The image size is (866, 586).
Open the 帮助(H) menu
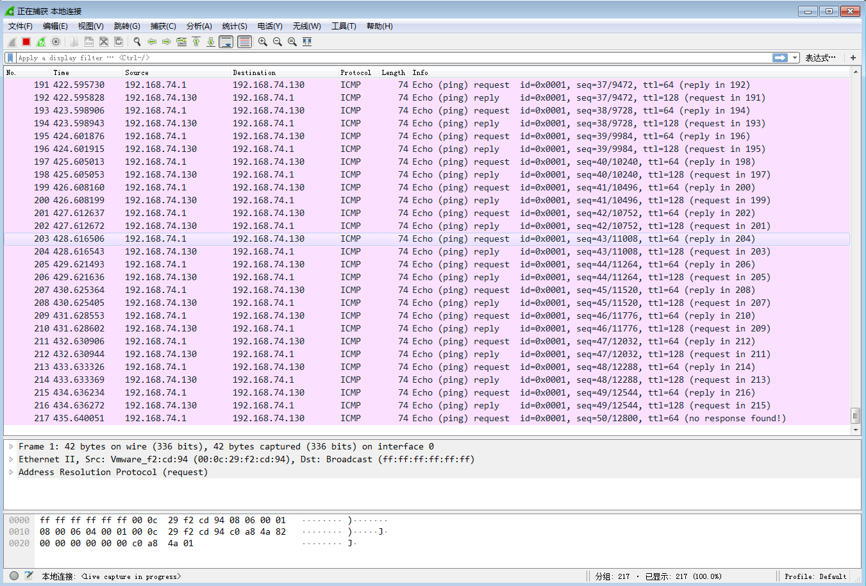pyautogui.click(x=379, y=26)
